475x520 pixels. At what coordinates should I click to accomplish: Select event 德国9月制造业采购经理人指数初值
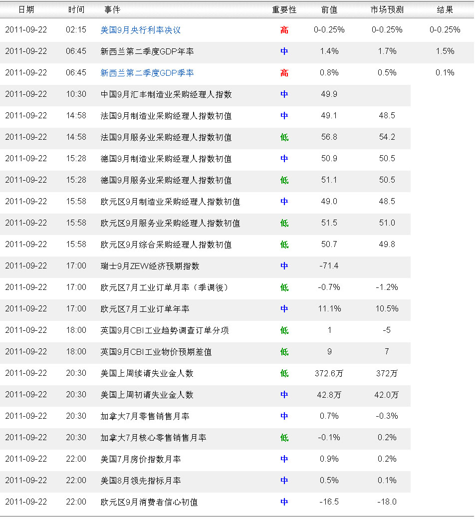[166, 159]
